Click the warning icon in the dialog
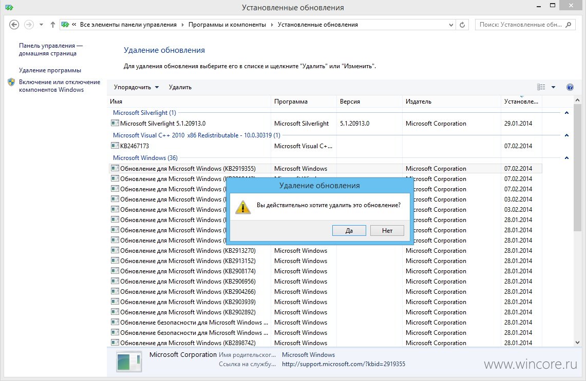 [243, 207]
